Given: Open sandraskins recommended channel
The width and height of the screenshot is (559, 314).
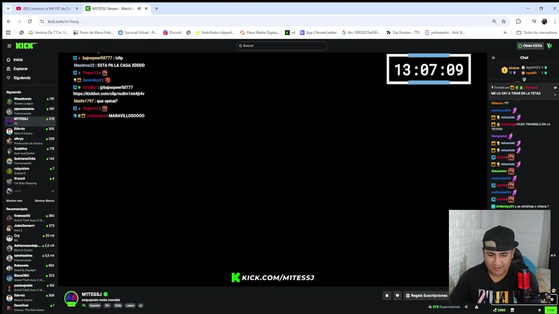Looking at the screenshot, I should point(30,258).
